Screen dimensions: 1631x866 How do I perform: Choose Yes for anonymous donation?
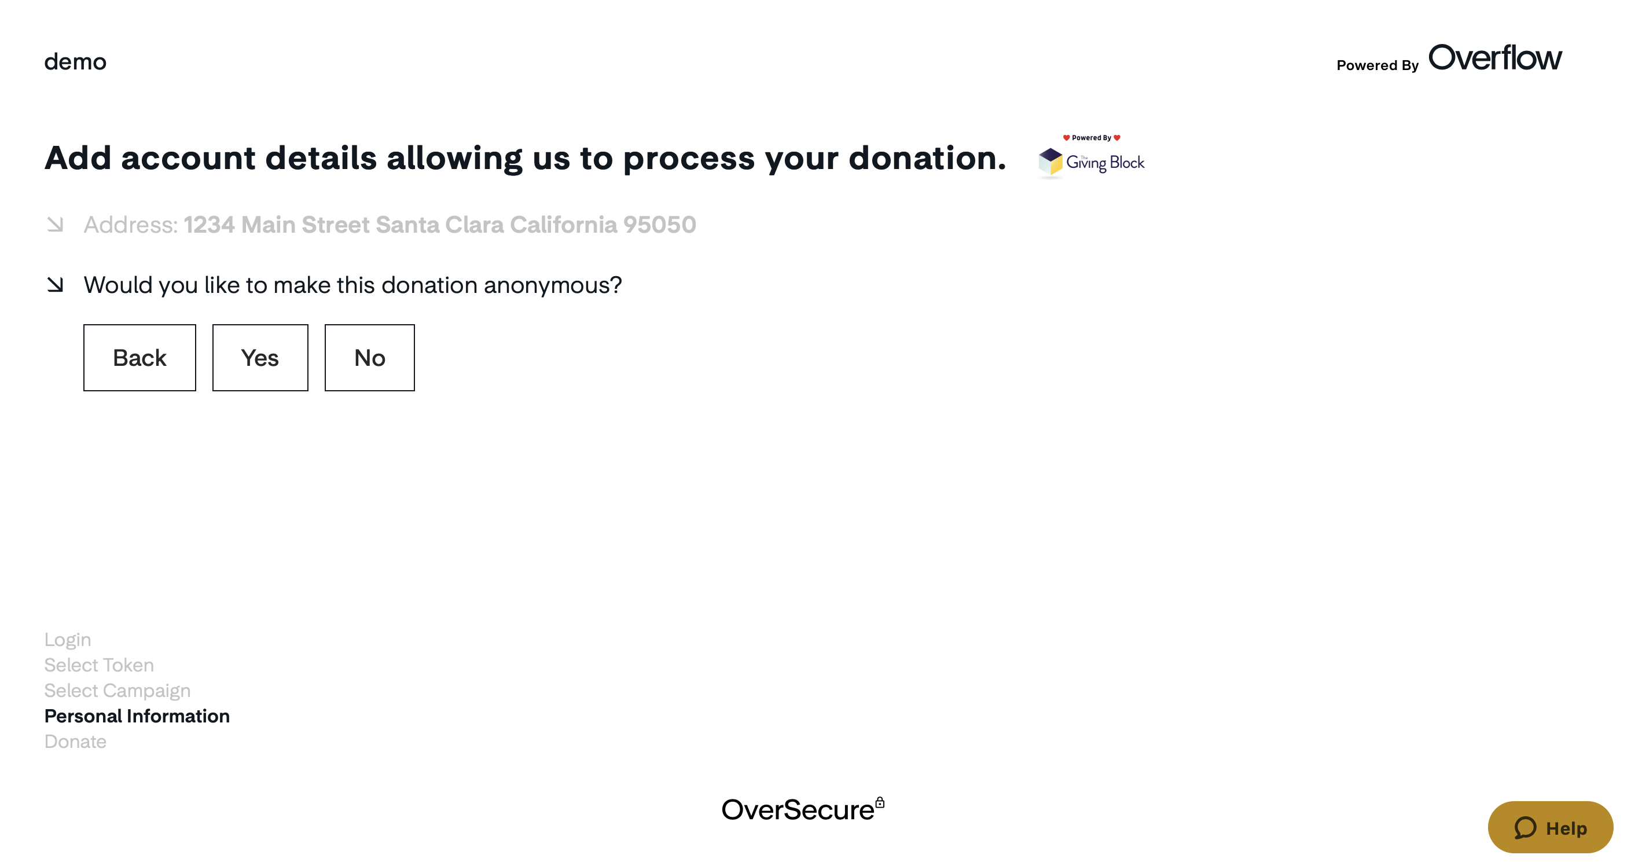(260, 358)
